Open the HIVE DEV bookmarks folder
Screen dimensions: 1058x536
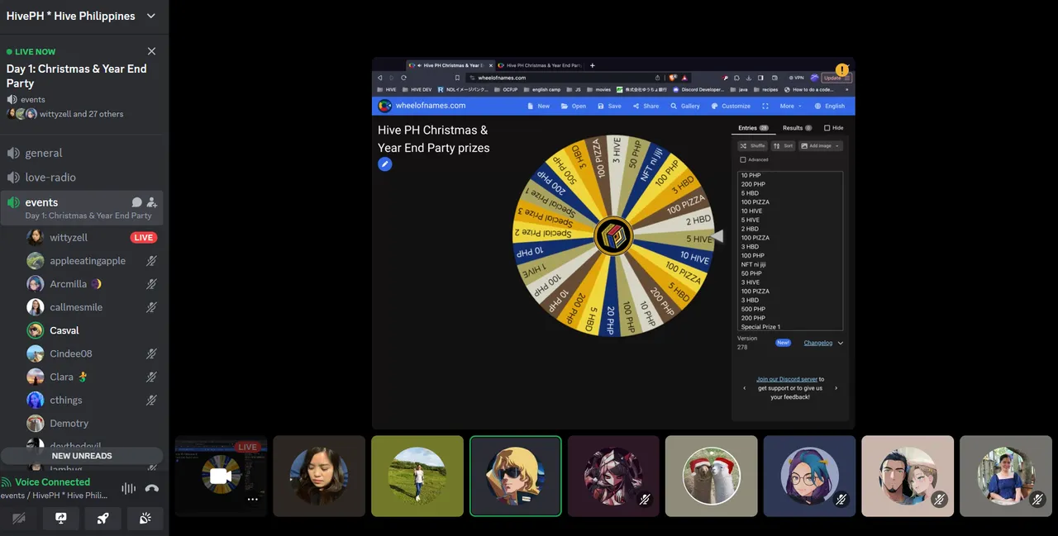(418, 89)
